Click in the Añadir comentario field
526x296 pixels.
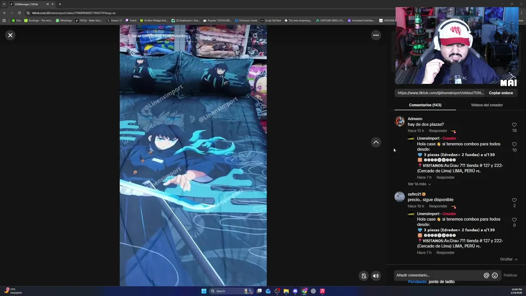(x=438, y=275)
